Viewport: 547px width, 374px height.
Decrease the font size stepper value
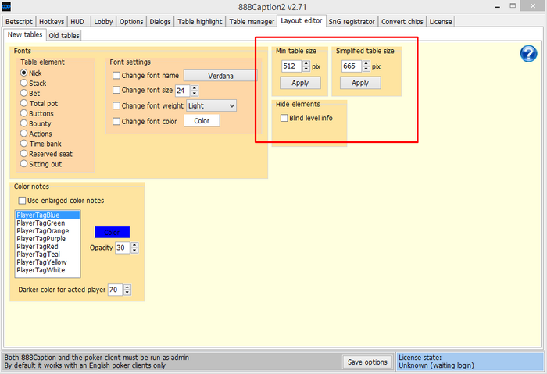[x=195, y=94]
